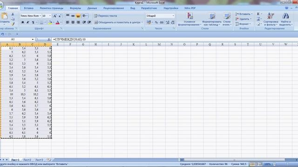Open Условное форматирование menu
The height and width of the screenshot is (167, 298).
click(x=190, y=19)
